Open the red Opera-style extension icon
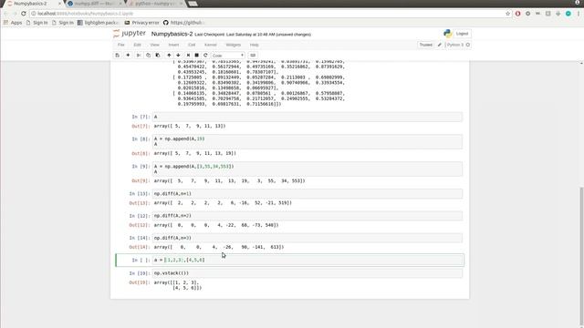Screen dimensions: 584x328 [517, 14]
